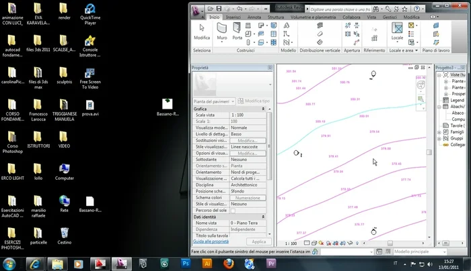Launch Photoshop from the taskbar
Screen dimensions: 471x271
tap(186, 263)
